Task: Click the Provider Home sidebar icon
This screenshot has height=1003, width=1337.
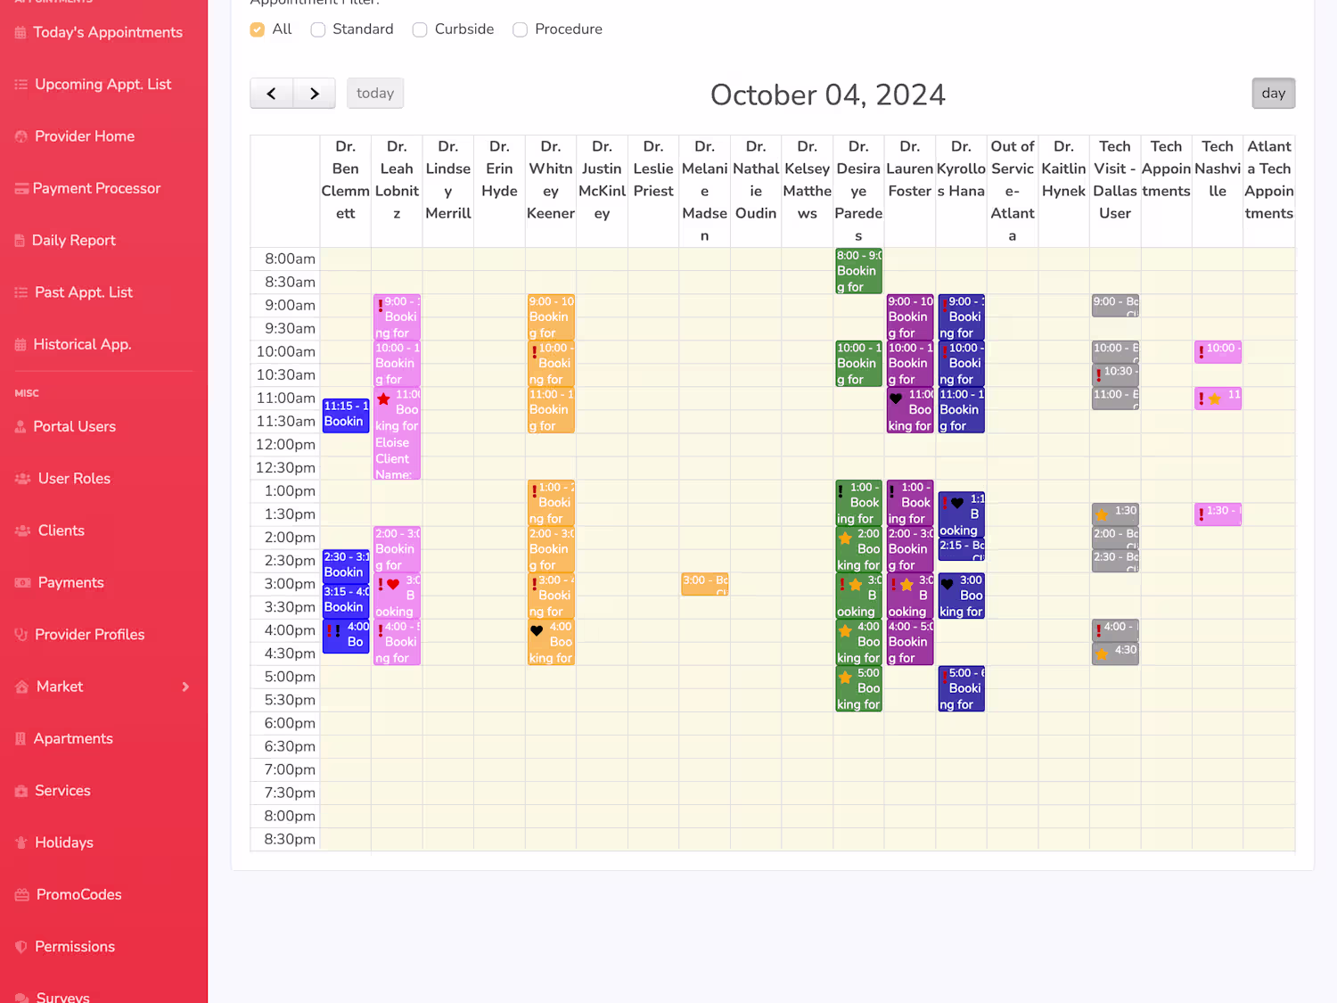Action: coord(21,136)
